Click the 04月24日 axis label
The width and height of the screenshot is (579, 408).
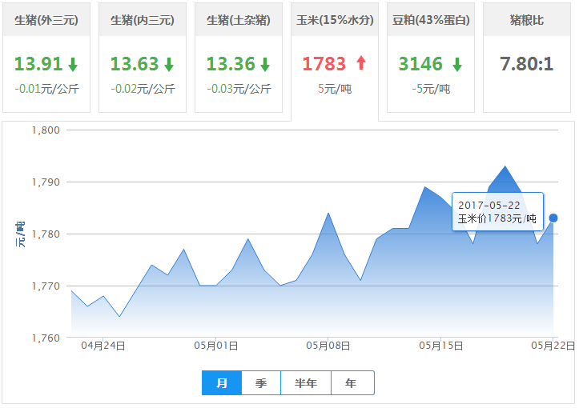click(103, 346)
